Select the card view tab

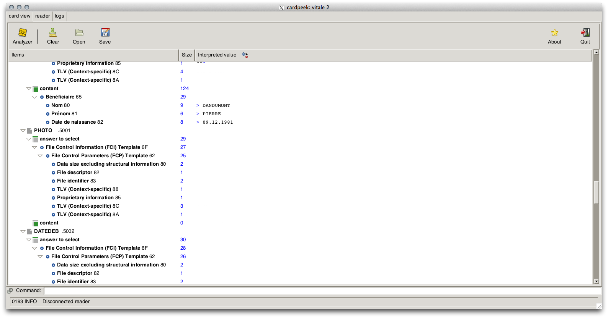click(x=20, y=16)
